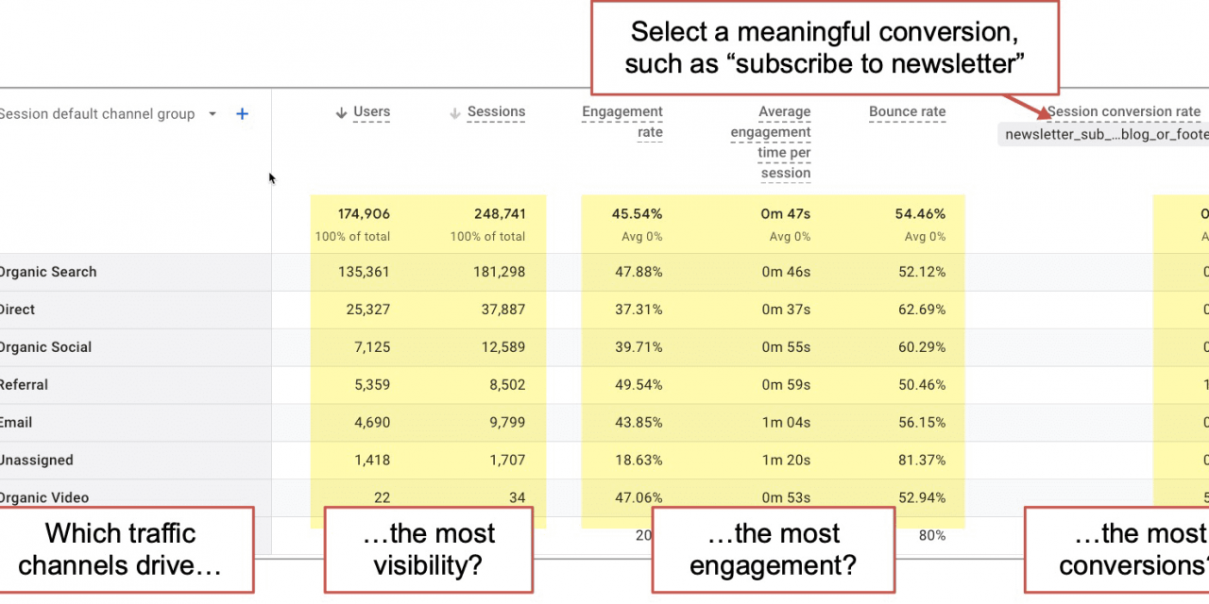This screenshot has height=604, width=1209.
Task: Click the Organic Social channel label
Action: (45, 347)
